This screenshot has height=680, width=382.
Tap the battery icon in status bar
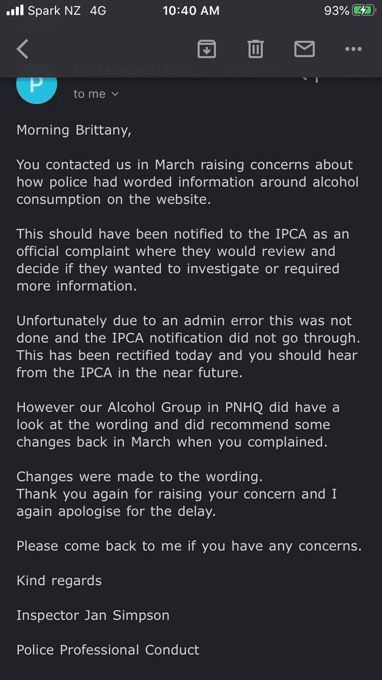(364, 11)
